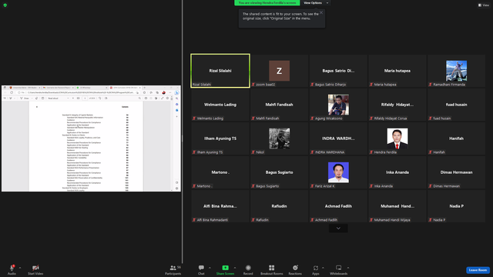Select fuad husain's tile
The image size is (493, 277).
456,105
